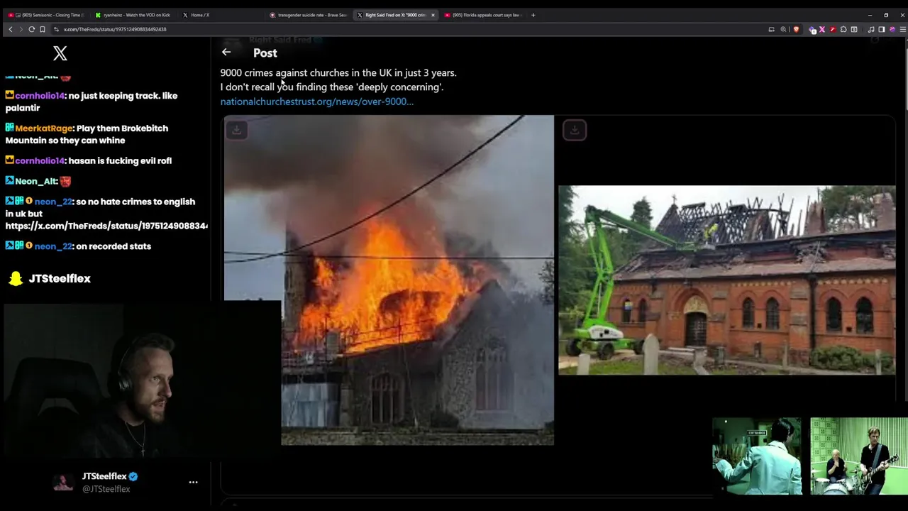Viewport: 908px width, 511px height.
Task: Download the burning church image
Action: pyautogui.click(x=237, y=130)
